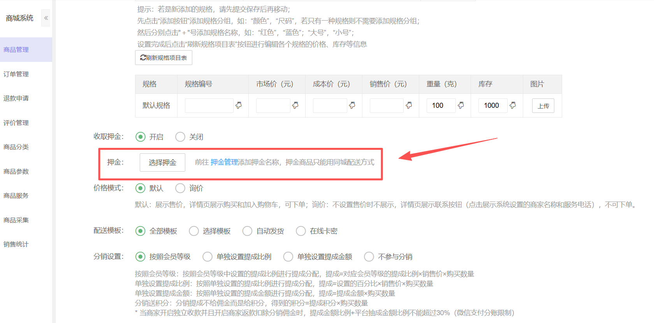
Task: Go to 商品分类 in the sidebar
Action: (16, 147)
